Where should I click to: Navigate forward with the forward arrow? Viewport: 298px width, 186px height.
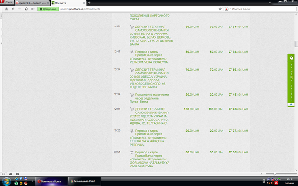(20, 9)
